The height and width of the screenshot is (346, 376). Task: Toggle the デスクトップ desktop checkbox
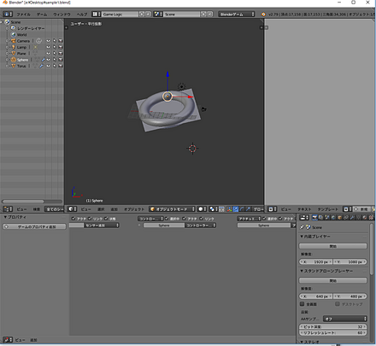point(338,304)
